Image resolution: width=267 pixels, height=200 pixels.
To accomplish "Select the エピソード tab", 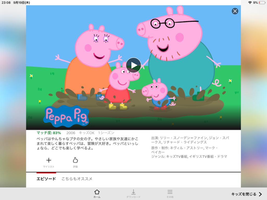I will pos(46,179).
